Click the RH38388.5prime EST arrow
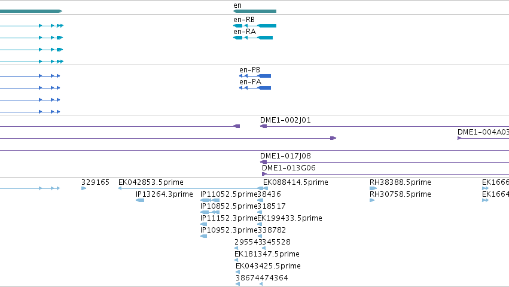The width and height of the screenshot is (509, 287). point(373,188)
